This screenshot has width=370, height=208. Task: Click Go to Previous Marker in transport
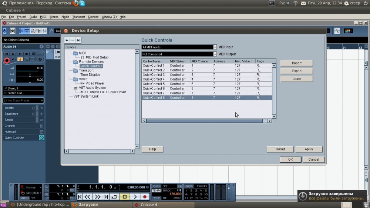coord(80,197)
